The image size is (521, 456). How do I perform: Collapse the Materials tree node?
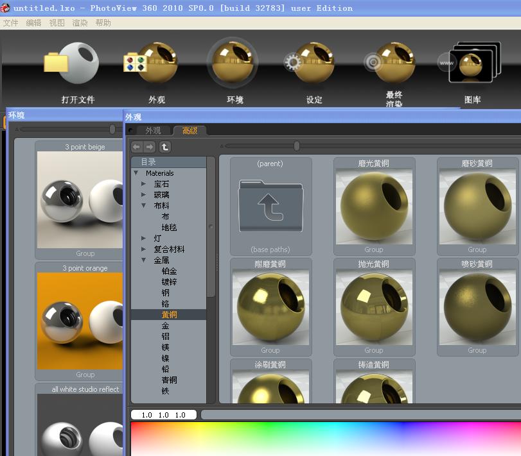[136, 173]
